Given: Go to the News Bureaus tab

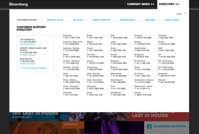Looking at the screenshot, I should pyautogui.click(x=128, y=20).
